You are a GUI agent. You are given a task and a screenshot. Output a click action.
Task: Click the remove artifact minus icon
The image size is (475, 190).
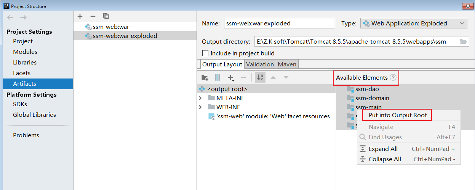pyautogui.click(x=93, y=16)
